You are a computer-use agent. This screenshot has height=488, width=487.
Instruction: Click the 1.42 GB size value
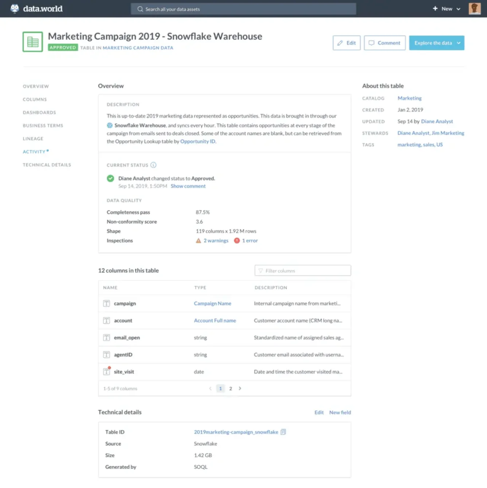tap(203, 455)
